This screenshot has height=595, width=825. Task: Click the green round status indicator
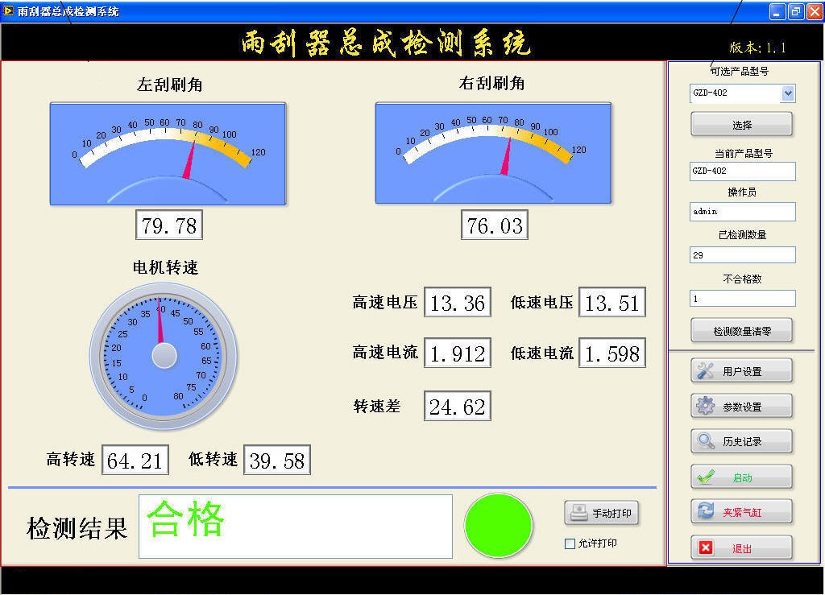tap(498, 526)
